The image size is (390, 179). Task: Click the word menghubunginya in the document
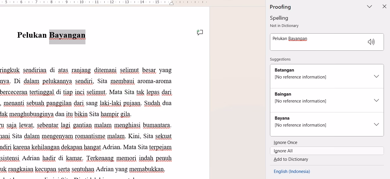(x=31, y=114)
